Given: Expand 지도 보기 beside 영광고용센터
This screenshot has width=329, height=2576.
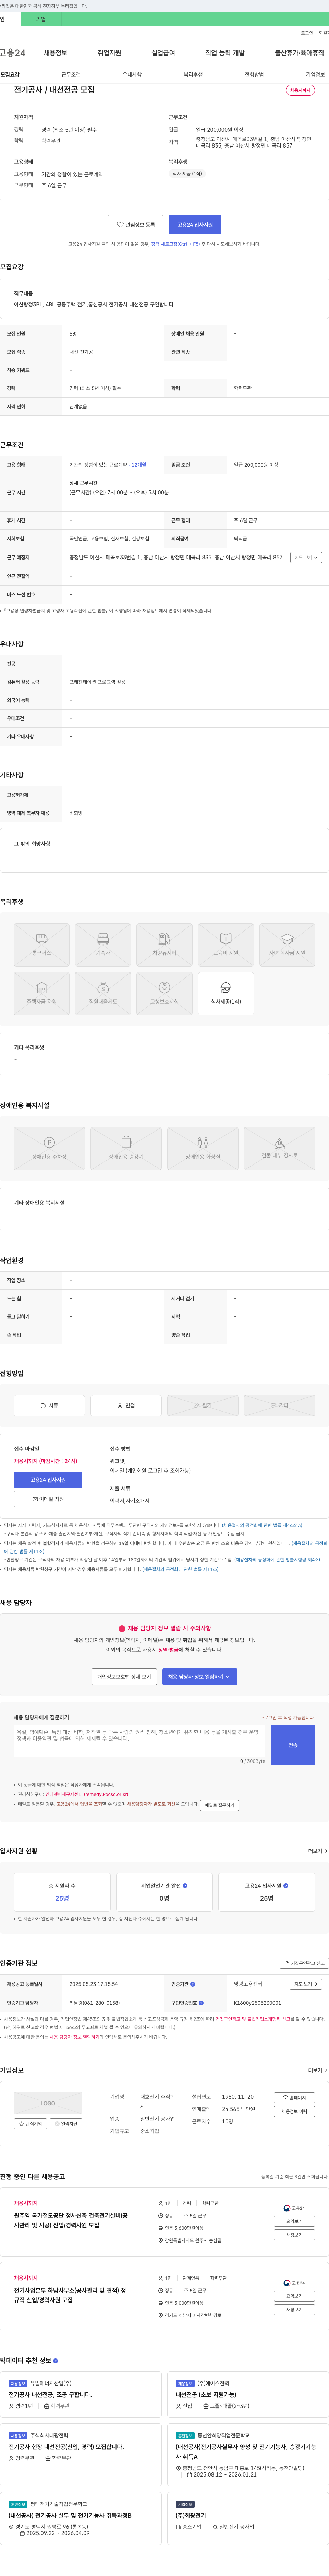Looking at the screenshot, I should pos(306,1984).
